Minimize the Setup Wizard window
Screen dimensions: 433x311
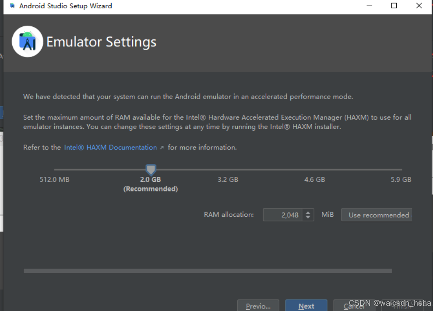tap(369, 6)
